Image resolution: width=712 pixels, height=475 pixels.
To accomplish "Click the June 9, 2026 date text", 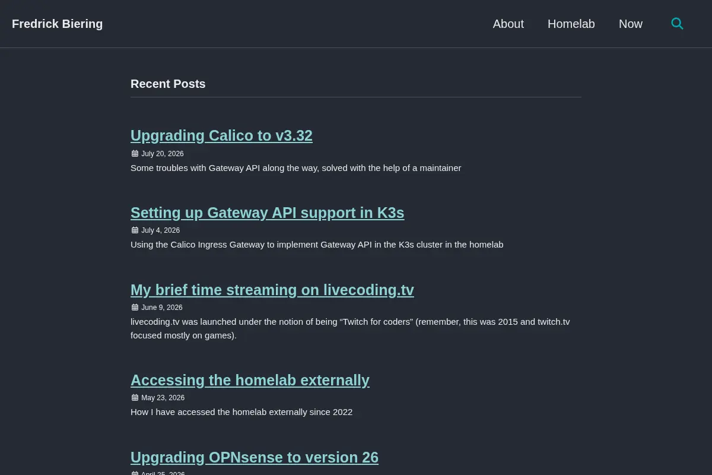I will (162, 308).
